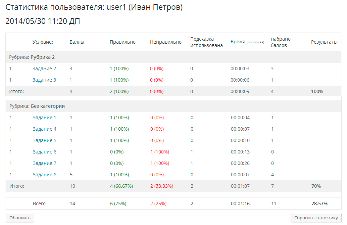347x225 pixels.
Task: Select the Задание 5 link
Action: 45,140
